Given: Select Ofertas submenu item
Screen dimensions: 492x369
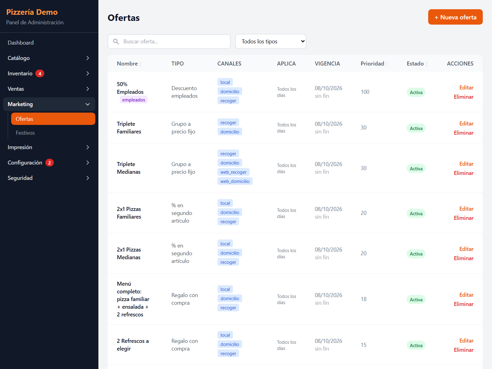Looking at the screenshot, I should tap(53, 119).
